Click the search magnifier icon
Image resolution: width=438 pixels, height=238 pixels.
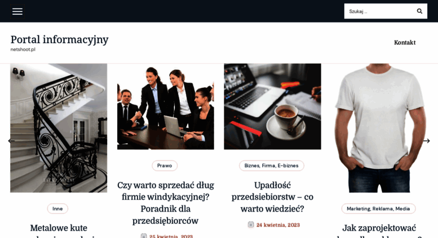[x=419, y=11]
